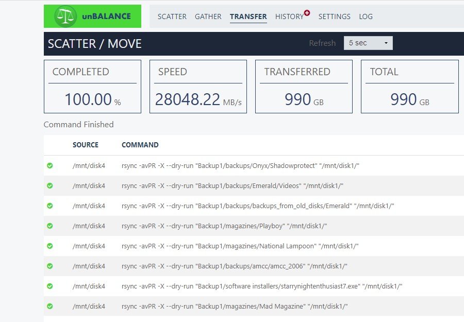The height and width of the screenshot is (322, 464).
Task: Click the Command Finished status text
Action: (x=79, y=125)
